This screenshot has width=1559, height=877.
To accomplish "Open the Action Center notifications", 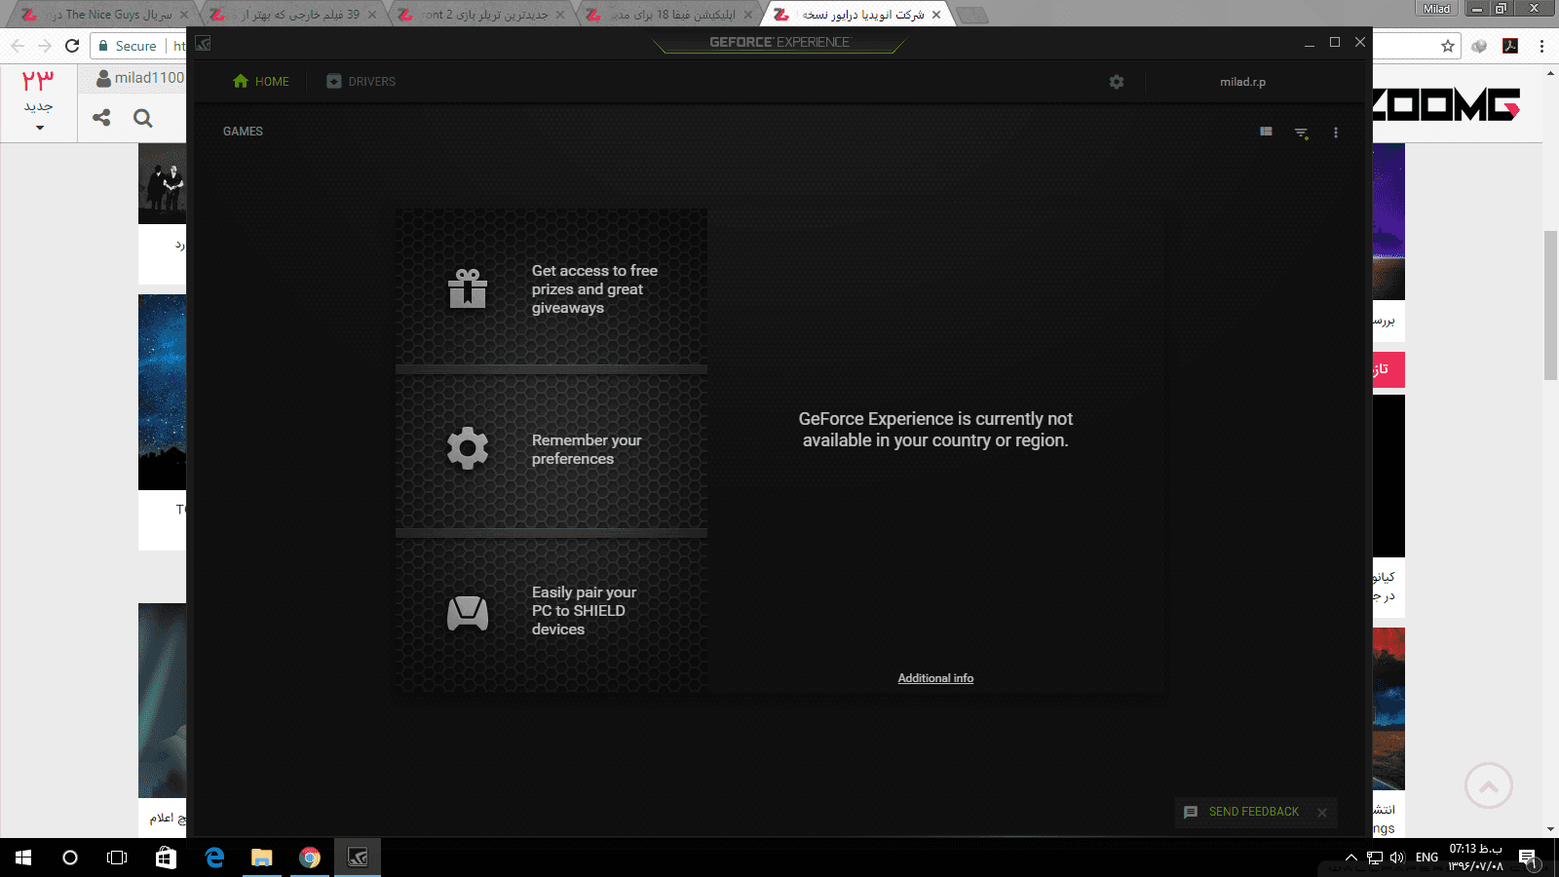I will pos(1528,858).
